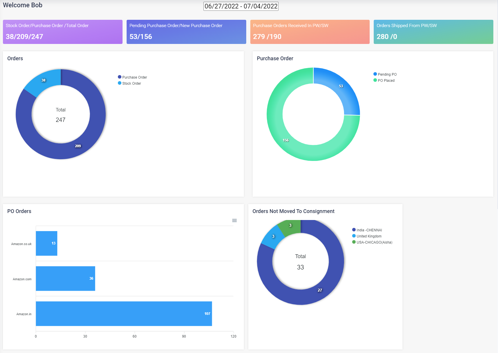Click the 27 India-CHENNAI donut segment
The width and height of the screenshot is (498, 353).
point(320,290)
